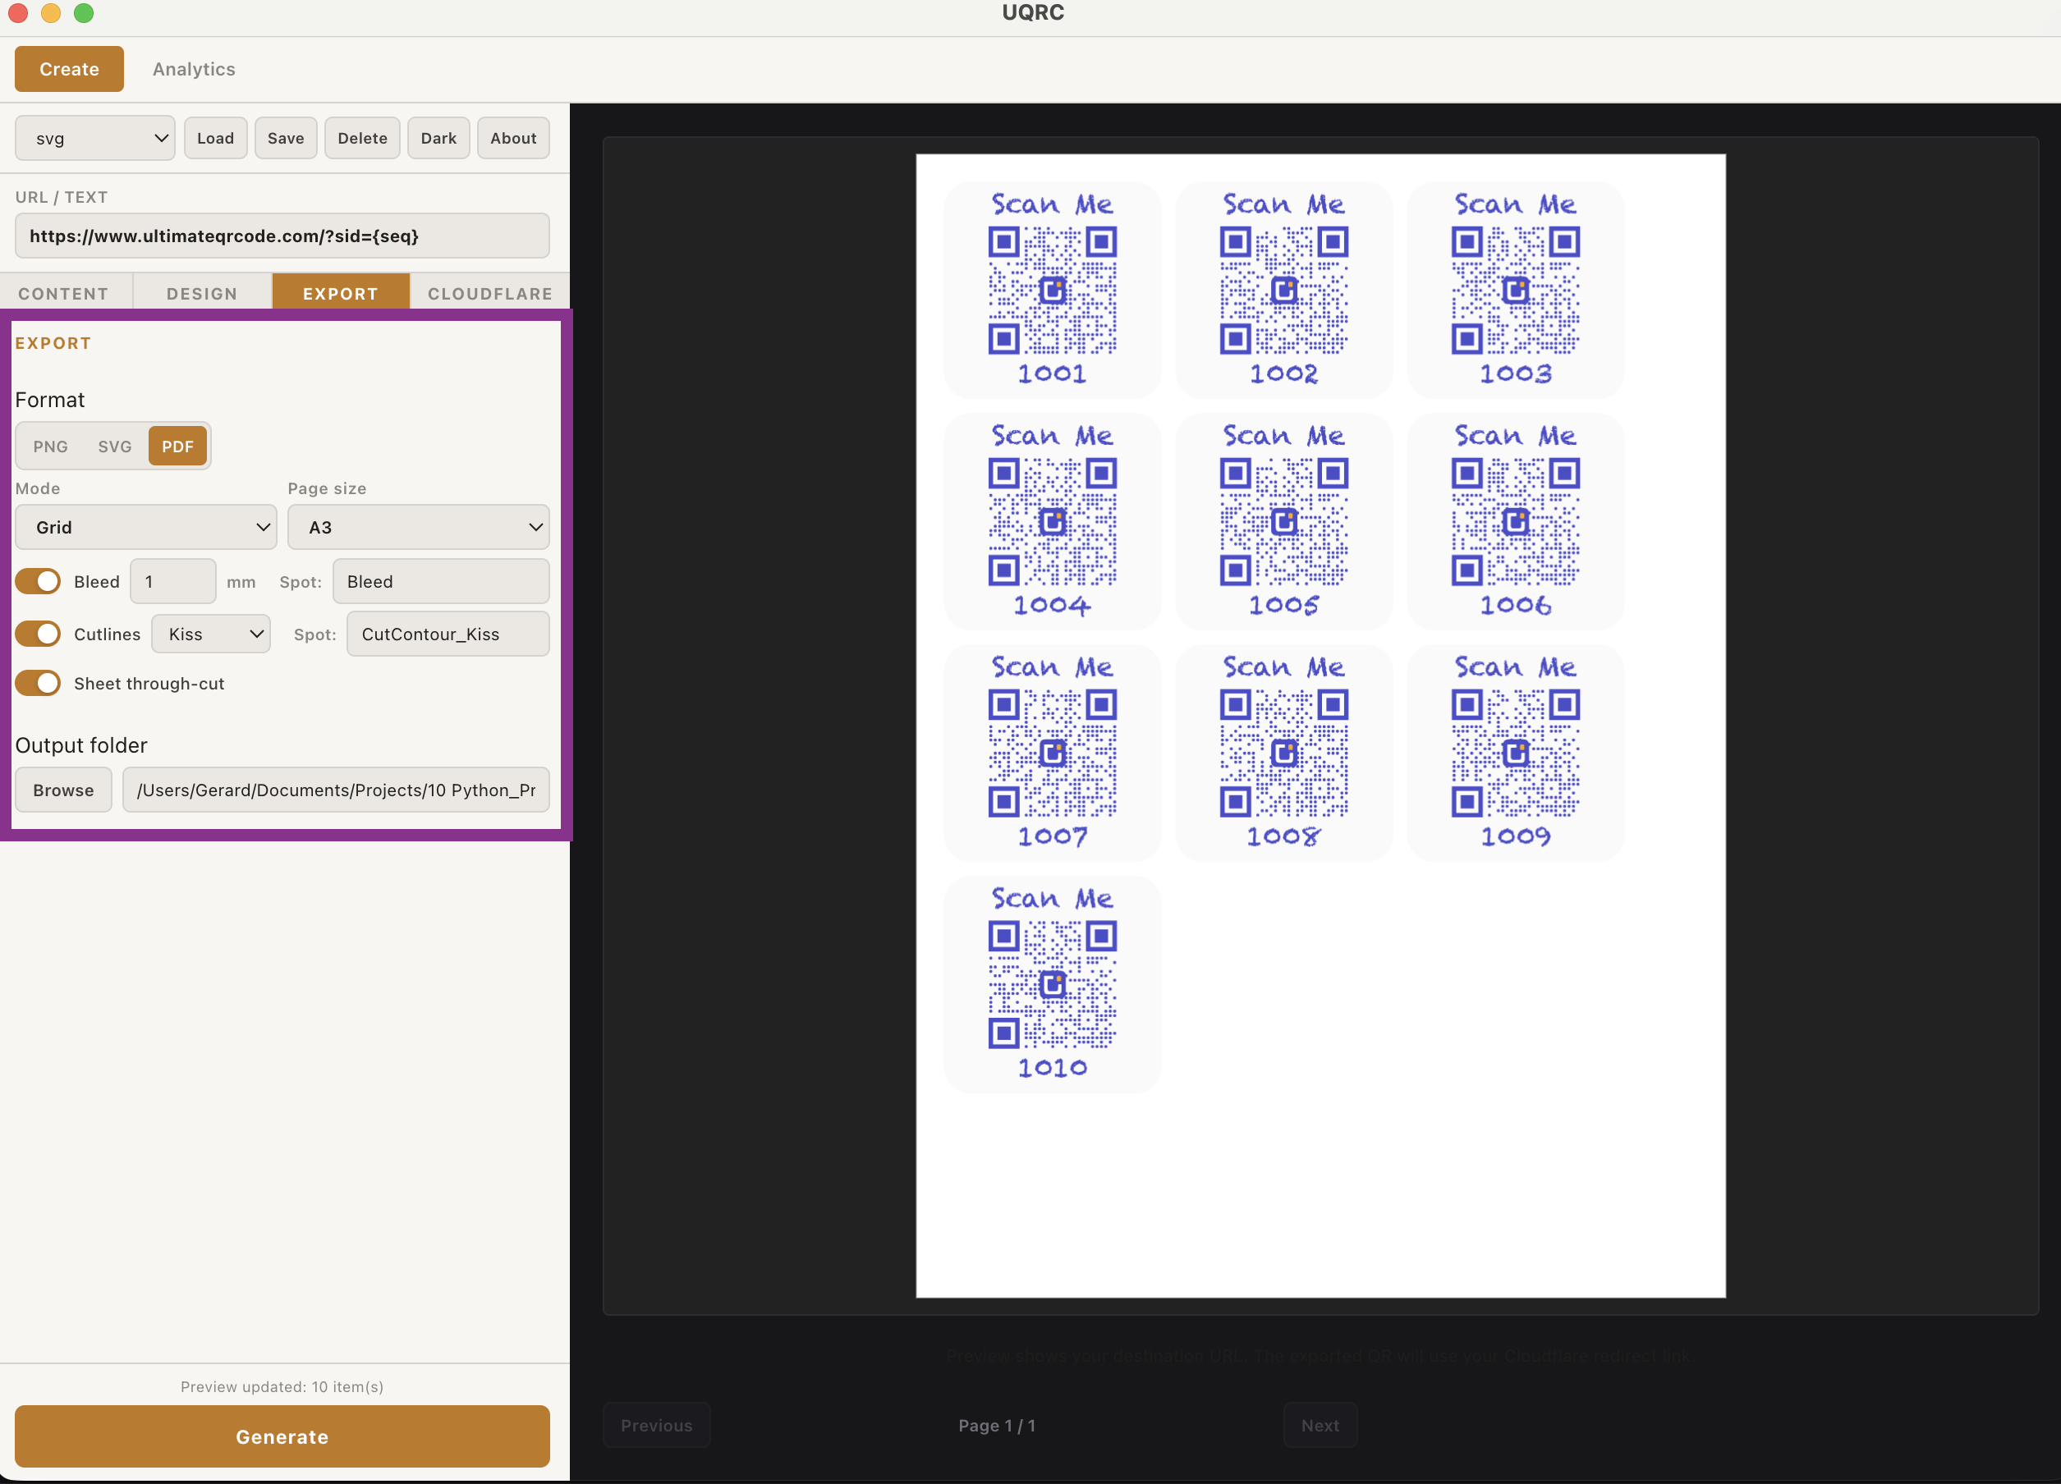Open the Cutlines Kiss dropdown
Screen dimensions: 2061x1484
[x=211, y=634]
